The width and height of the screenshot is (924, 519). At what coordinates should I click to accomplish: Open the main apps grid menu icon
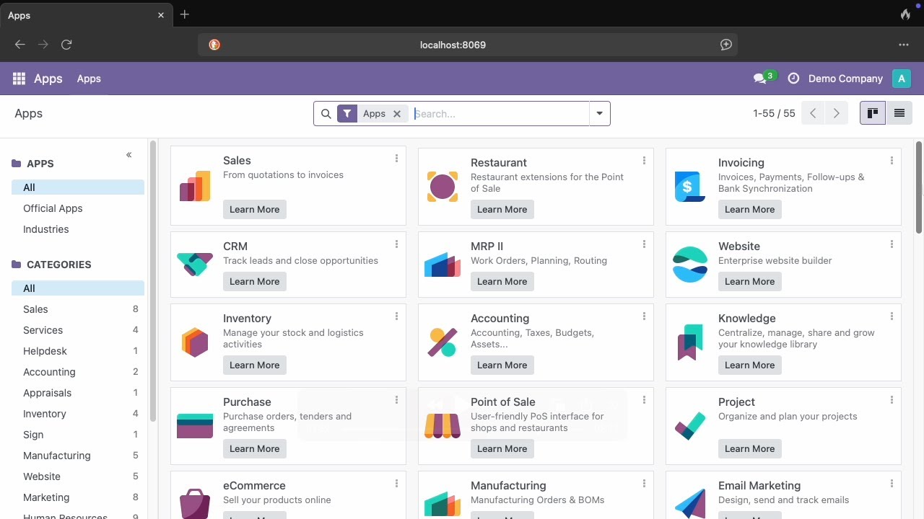point(19,79)
